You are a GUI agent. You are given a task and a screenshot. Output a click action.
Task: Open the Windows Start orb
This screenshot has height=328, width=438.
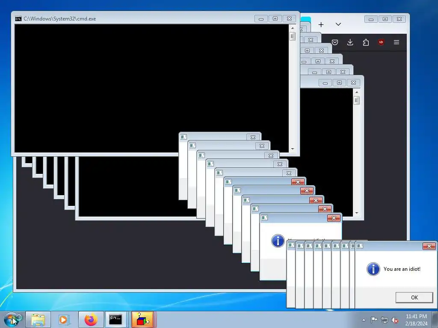(x=12, y=319)
